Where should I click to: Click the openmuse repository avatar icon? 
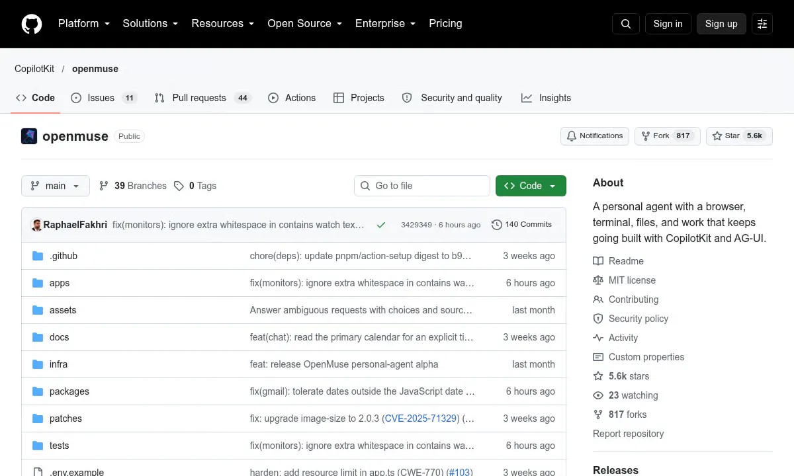pos(29,136)
